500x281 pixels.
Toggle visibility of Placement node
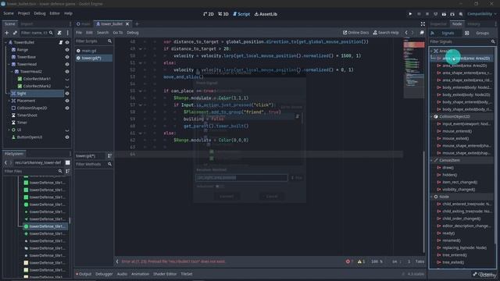click(67, 101)
